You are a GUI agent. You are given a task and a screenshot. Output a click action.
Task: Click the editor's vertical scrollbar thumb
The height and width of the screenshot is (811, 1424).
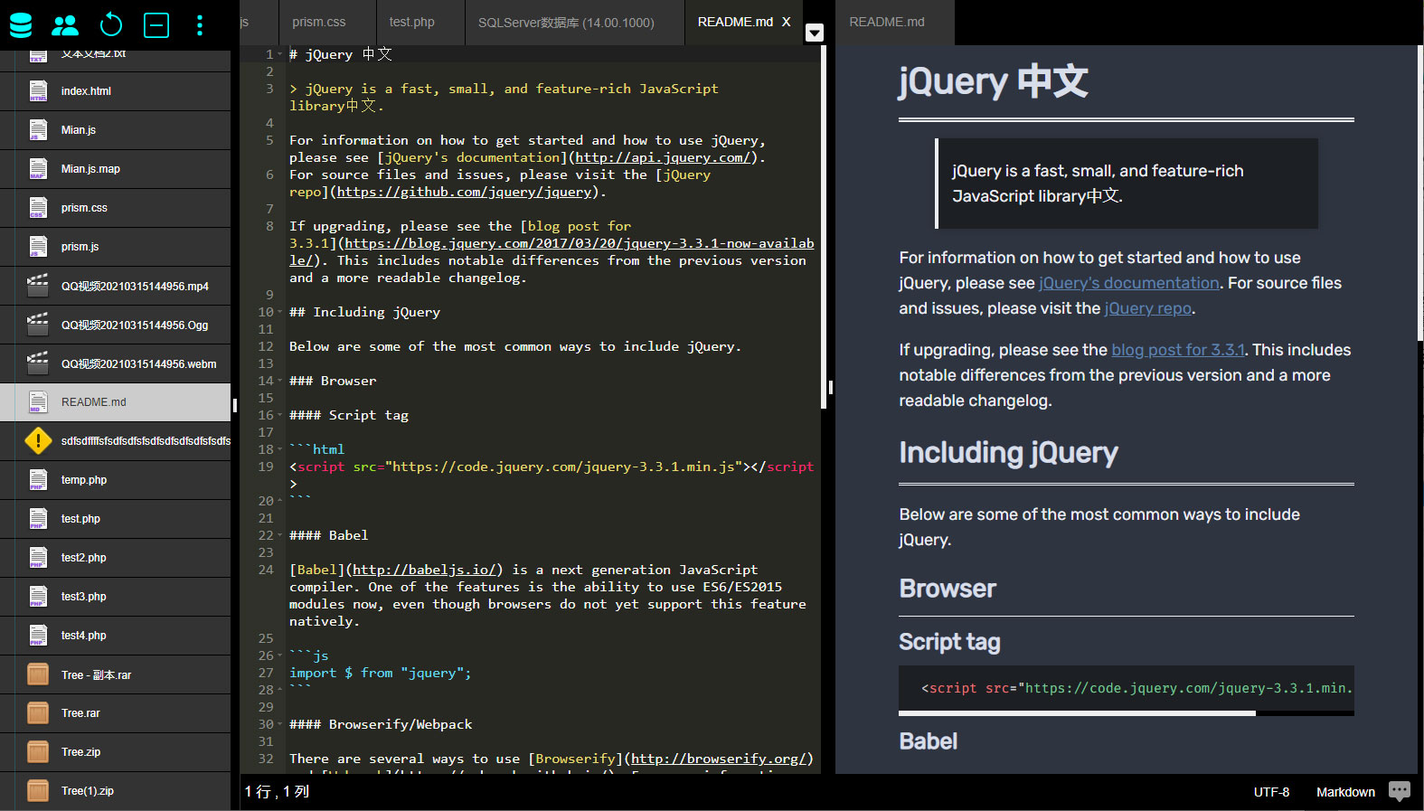tap(823, 226)
